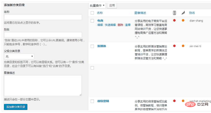Click red SEO dot in 微信营销 row
The image size is (211, 113).
(x=174, y=101)
